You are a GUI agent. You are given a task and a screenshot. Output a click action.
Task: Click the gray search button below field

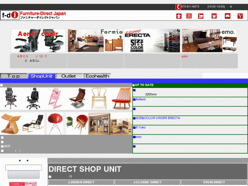(24, 175)
